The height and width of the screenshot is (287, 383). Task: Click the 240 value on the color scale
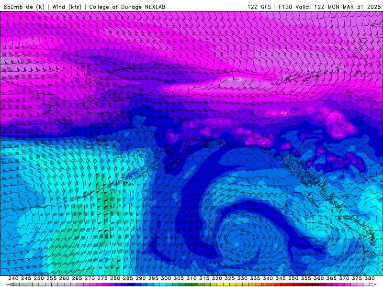point(13,278)
